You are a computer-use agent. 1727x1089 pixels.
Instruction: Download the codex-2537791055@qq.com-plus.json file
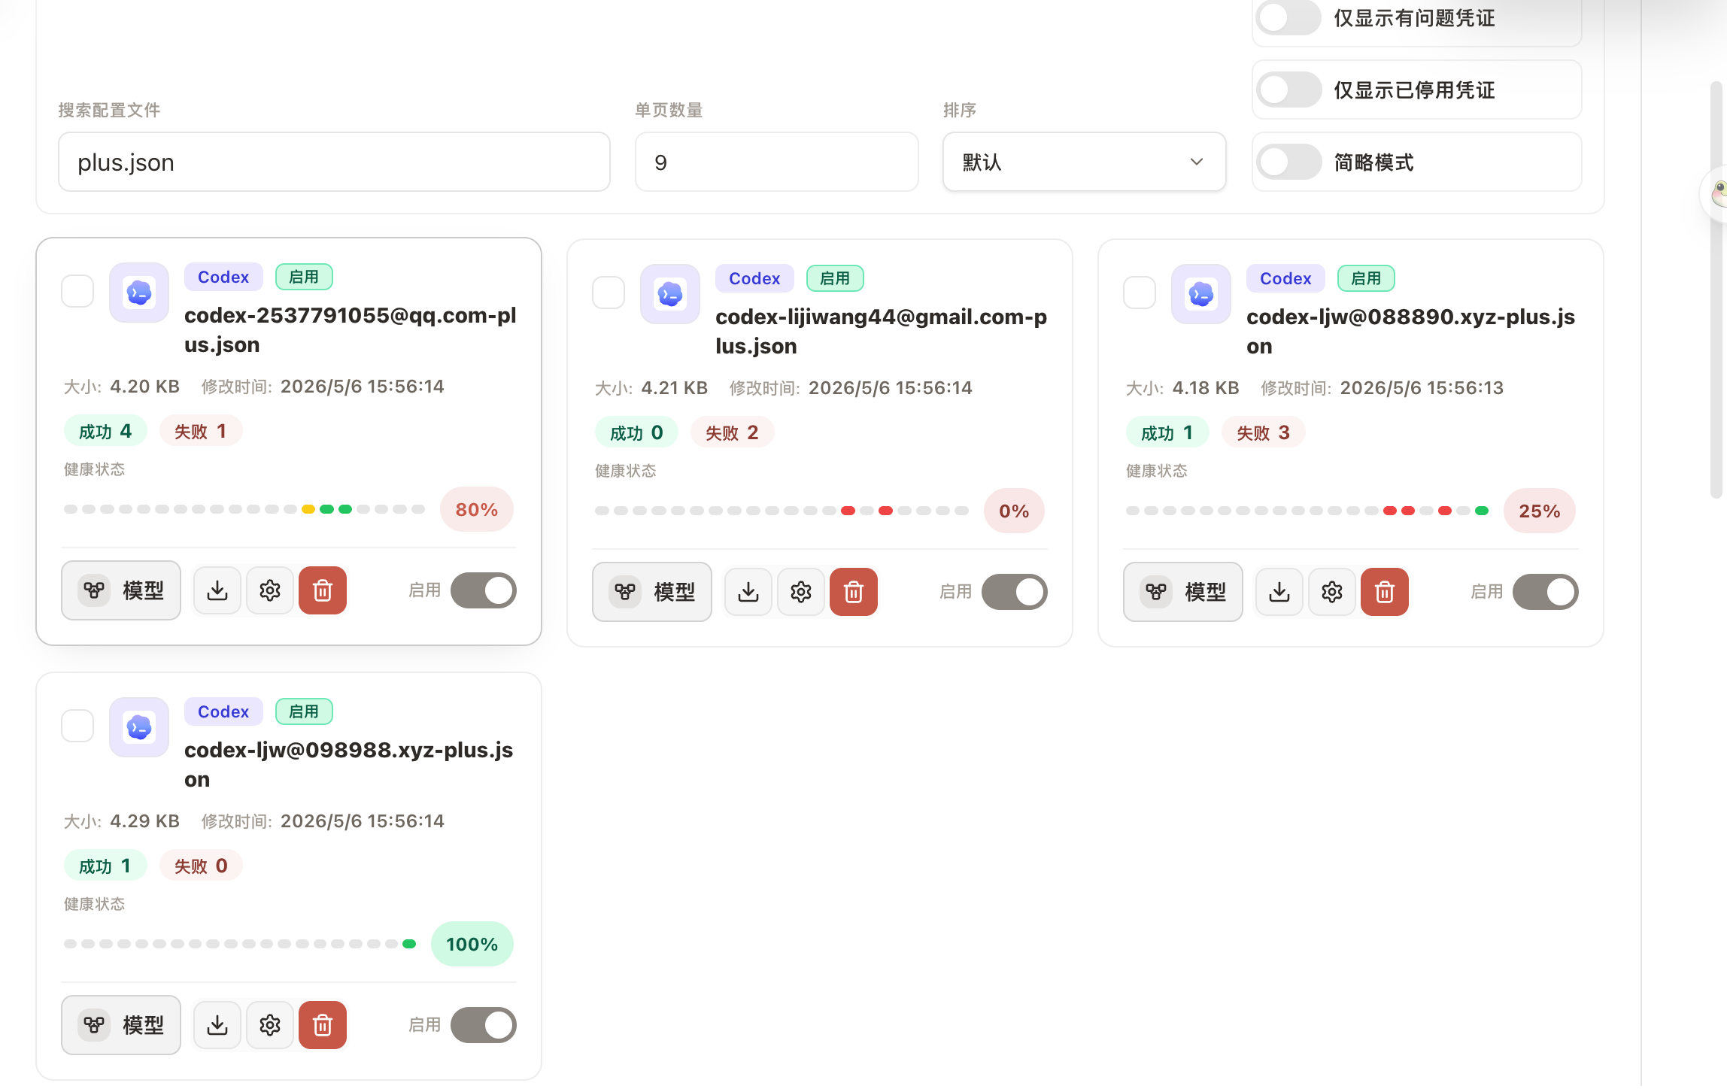point(217,590)
